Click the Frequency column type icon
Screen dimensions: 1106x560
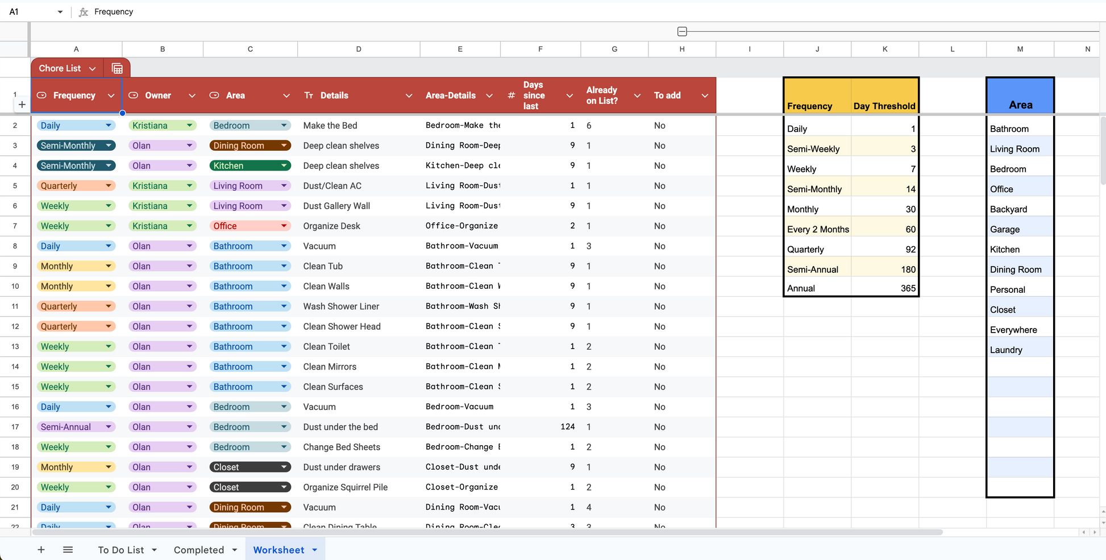coord(42,96)
